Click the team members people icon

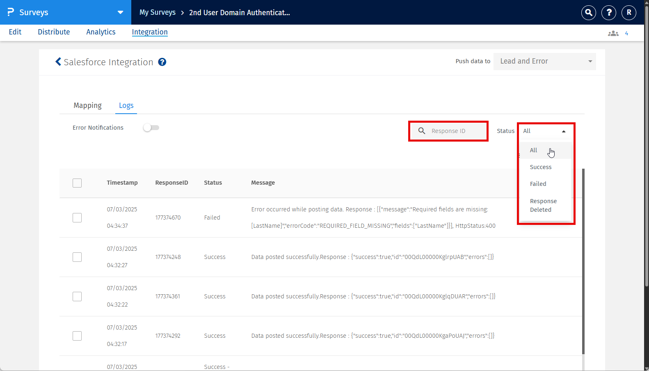coord(613,33)
